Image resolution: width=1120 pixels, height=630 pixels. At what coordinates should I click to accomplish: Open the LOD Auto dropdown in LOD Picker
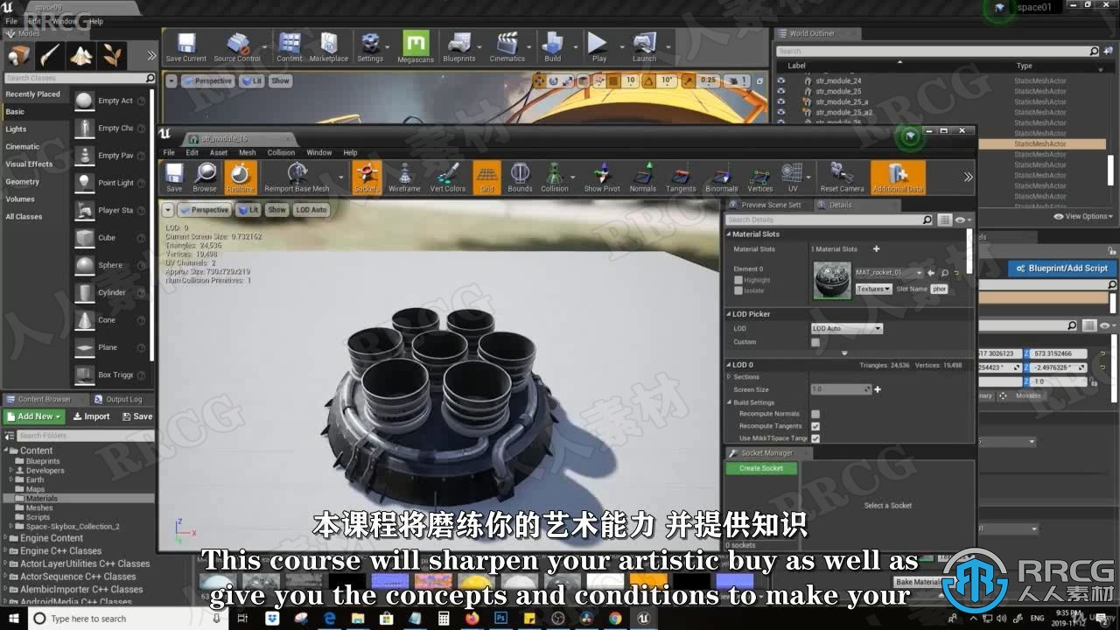[x=847, y=329]
